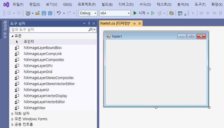Screen dimensions: 224x128
Task: Click the Hot Reload flame icon
Action: (160, 13)
